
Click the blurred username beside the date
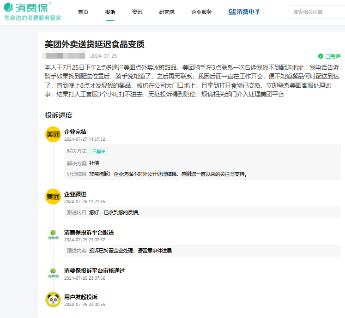point(64,55)
